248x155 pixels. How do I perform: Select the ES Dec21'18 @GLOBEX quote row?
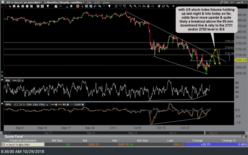pos(124,145)
